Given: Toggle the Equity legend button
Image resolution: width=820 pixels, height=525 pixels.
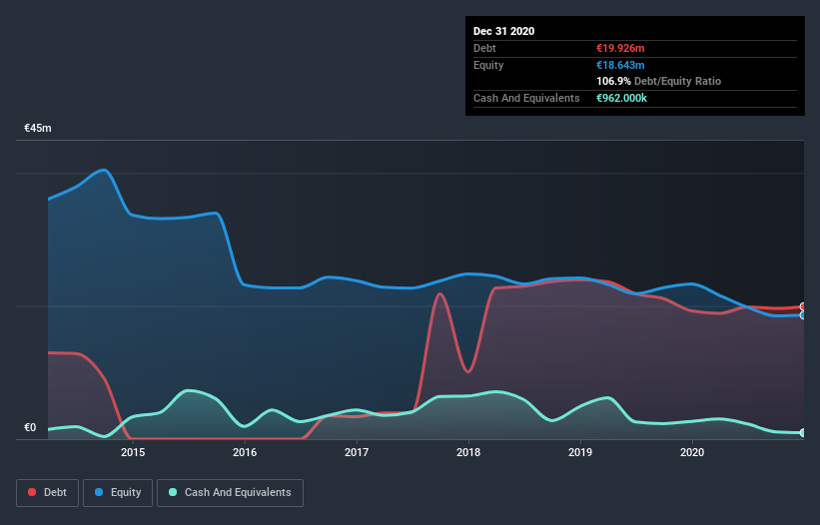Looking at the screenshot, I should tap(118, 493).
